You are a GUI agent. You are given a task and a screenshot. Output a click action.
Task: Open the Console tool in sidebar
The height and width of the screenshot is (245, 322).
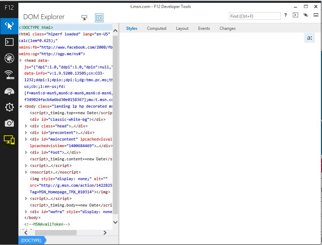click(9, 42)
